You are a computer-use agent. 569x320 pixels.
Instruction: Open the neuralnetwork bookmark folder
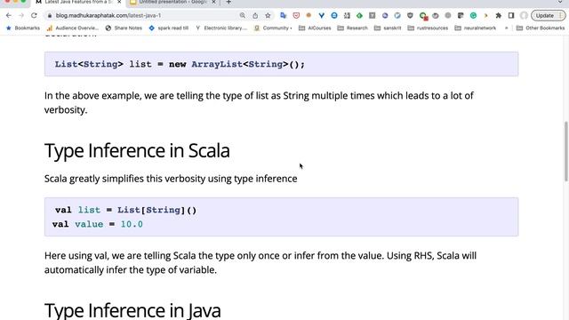pos(476,28)
